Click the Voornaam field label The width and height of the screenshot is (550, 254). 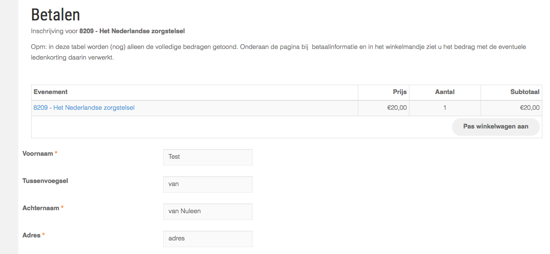click(x=38, y=154)
